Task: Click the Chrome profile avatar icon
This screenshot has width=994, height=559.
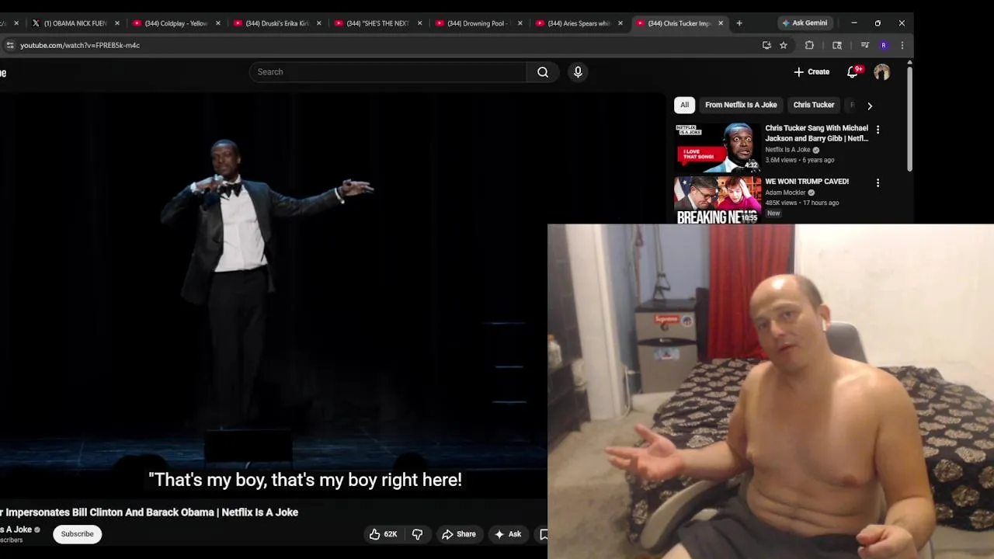Action: tap(884, 45)
